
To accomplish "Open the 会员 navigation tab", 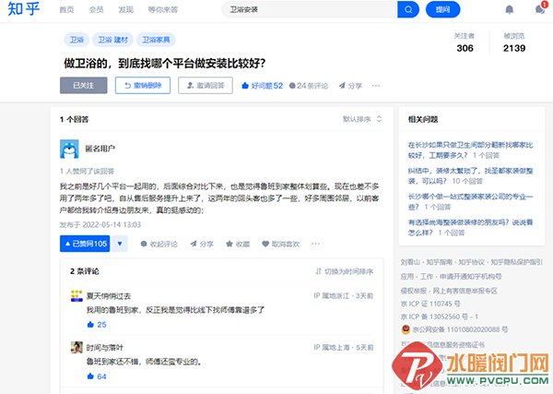I will (96, 9).
